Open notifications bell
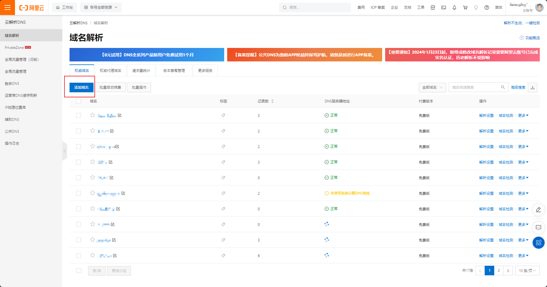 tap(454, 7)
